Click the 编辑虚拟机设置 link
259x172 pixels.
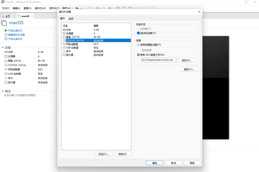click(16, 35)
